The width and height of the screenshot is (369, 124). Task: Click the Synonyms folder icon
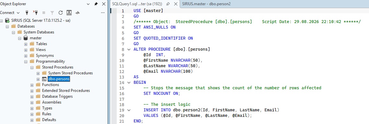pyautogui.click(x=32, y=56)
